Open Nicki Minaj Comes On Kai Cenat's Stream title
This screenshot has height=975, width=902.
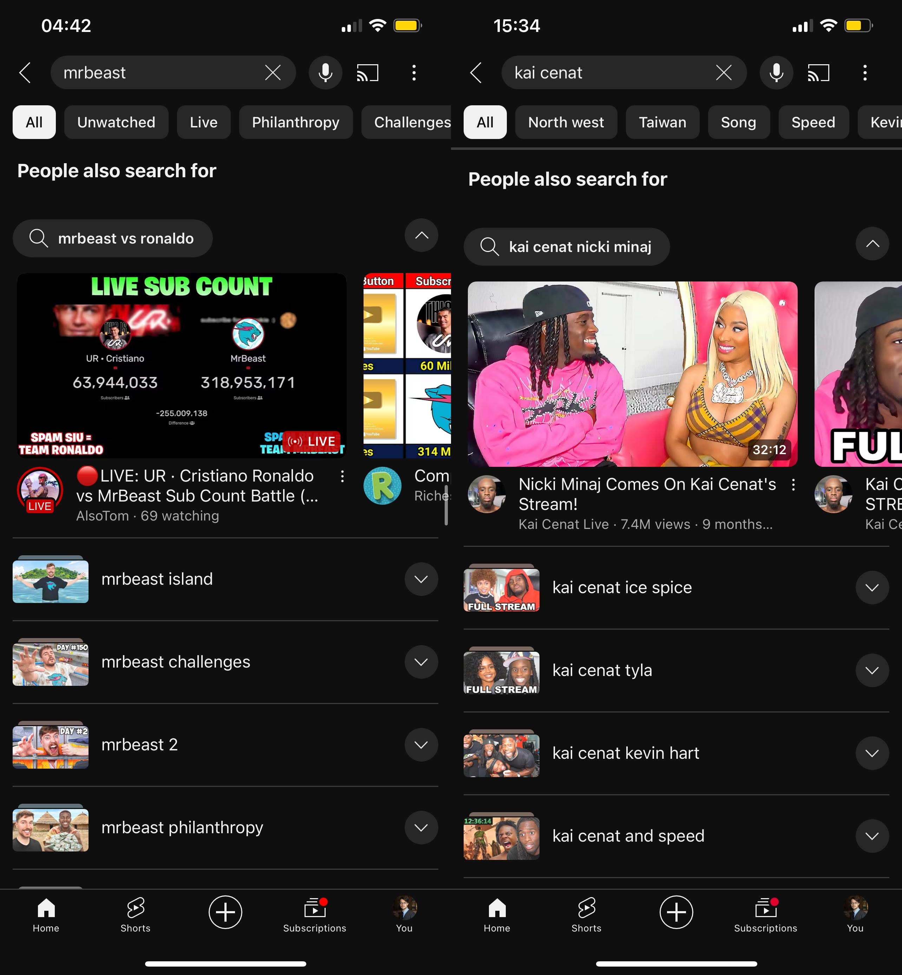pyautogui.click(x=647, y=494)
